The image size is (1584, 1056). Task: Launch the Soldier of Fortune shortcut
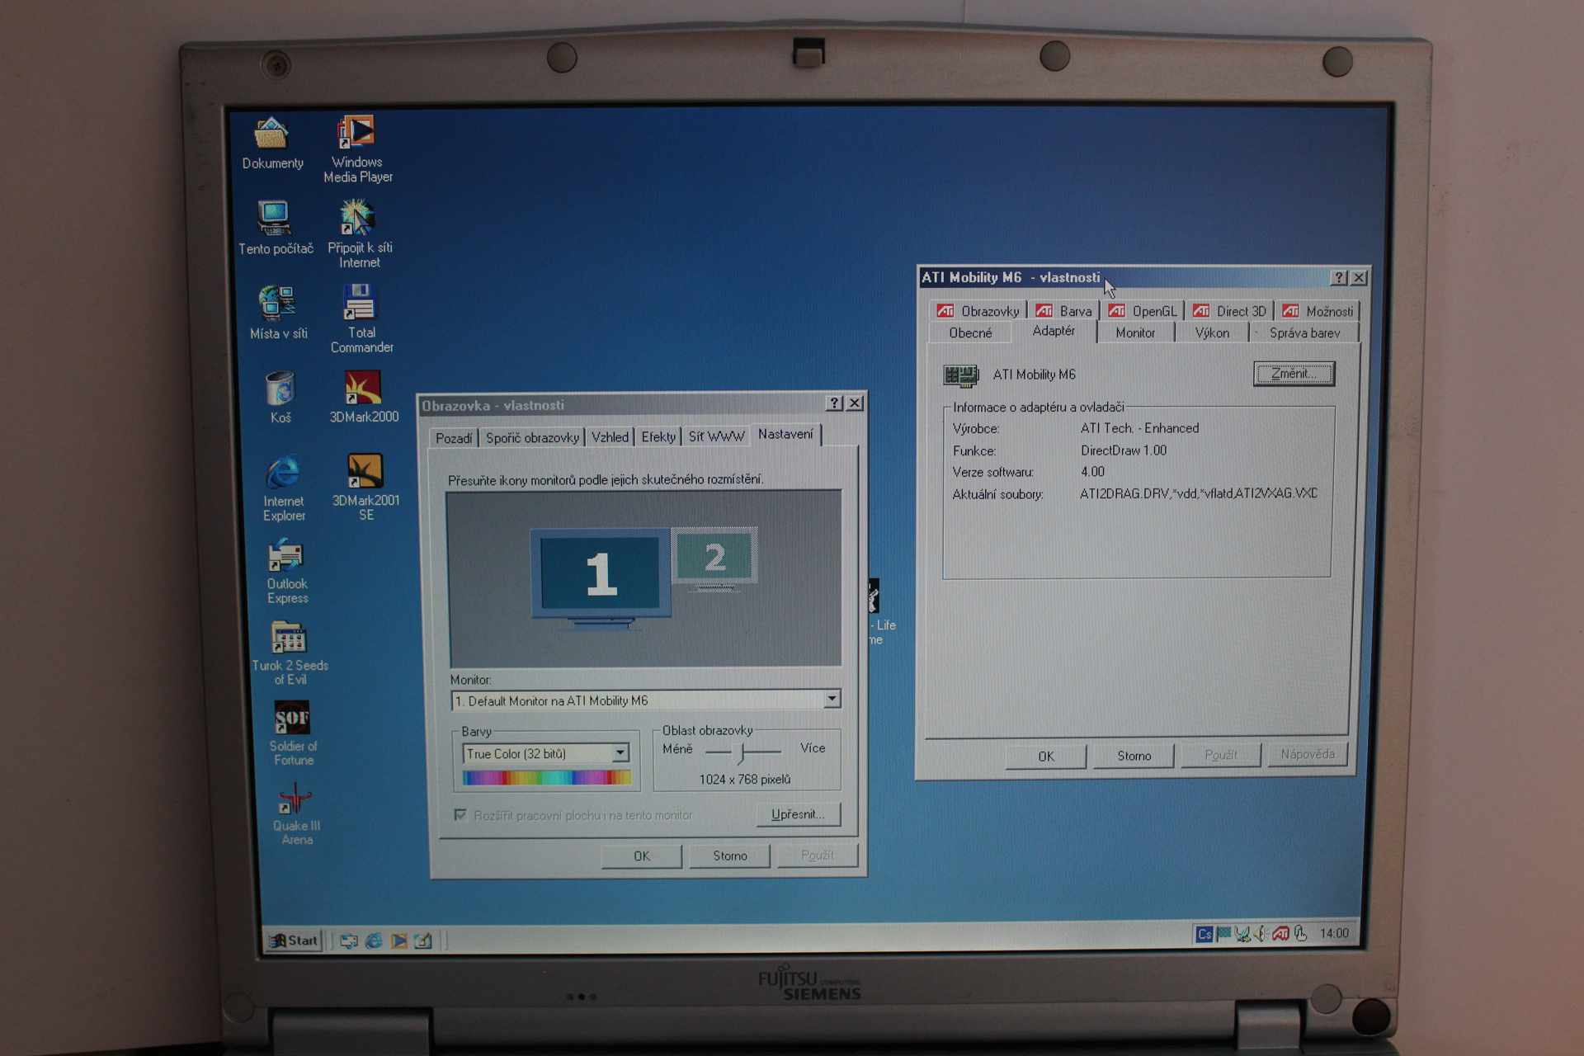point(293,733)
